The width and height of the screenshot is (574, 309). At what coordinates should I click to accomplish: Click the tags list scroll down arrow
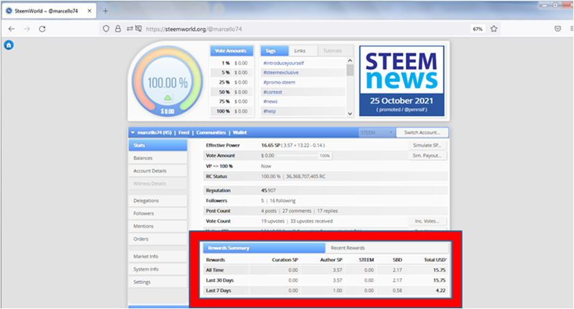tap(350, 114)
